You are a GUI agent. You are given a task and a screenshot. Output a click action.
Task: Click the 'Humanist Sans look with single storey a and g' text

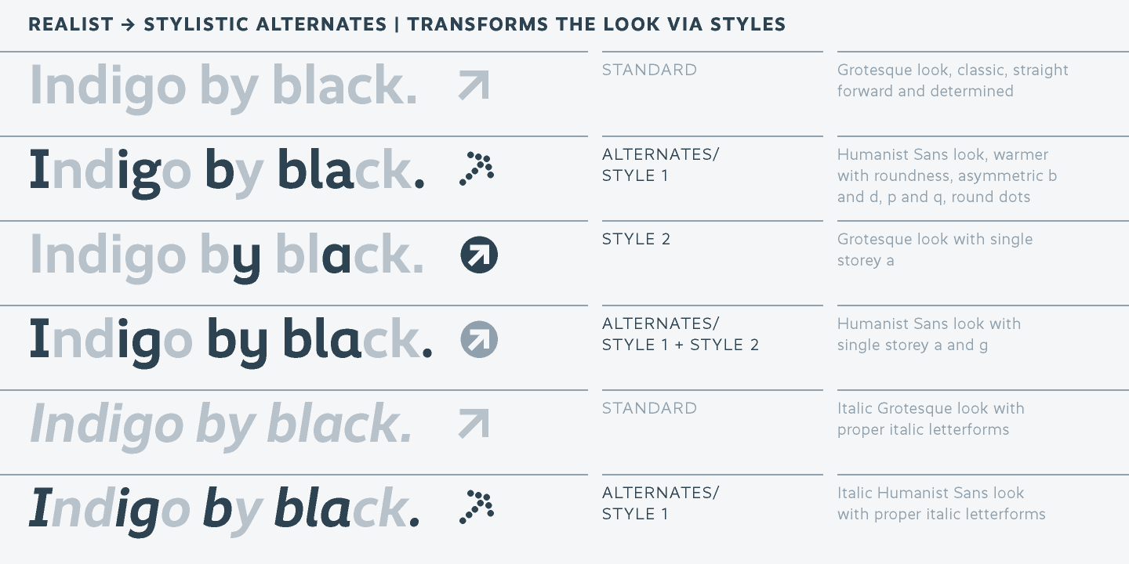tap(928, 334)
